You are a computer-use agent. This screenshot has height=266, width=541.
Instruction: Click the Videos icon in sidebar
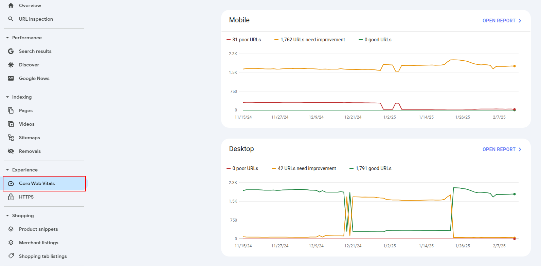click(11, 124)
